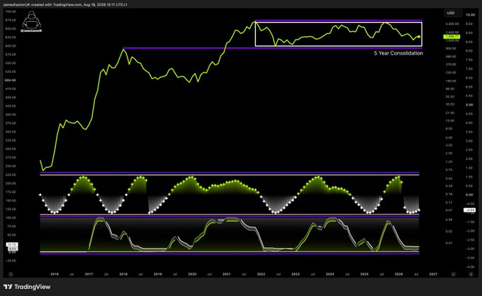Click the 2017 label on the time axis
The width and height of the screenshot is (482, 296).
tap(89, 274)
